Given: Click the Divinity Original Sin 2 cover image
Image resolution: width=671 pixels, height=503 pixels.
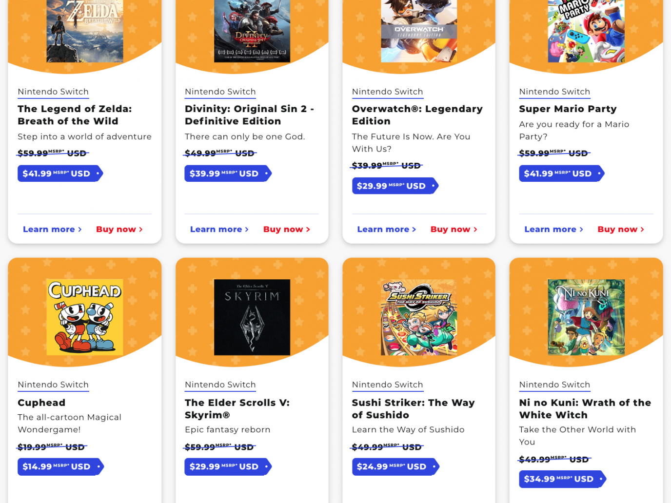Looking at the screenshot, I should pos(252,30).
